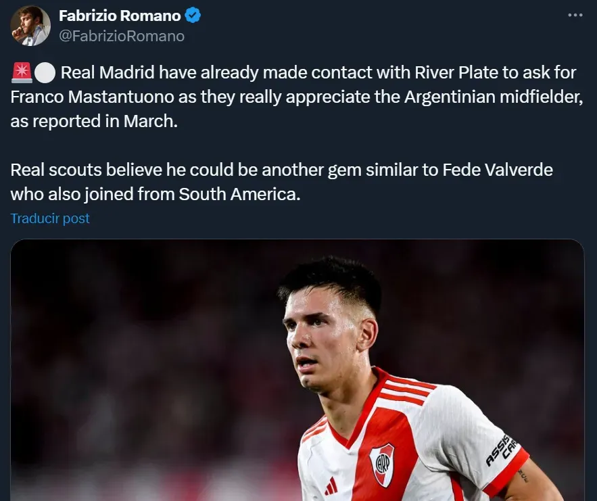Open Fabrizio Romano's profile avatar
597x501 pixels.
pos(30,26)
